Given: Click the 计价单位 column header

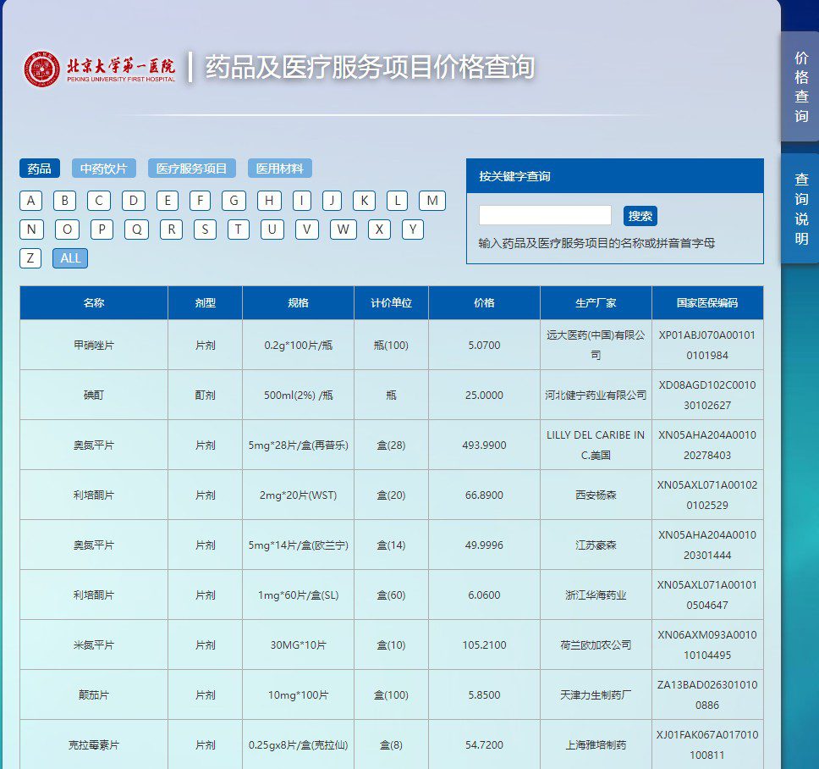Looking at the screenshot, I should [391, 302].
